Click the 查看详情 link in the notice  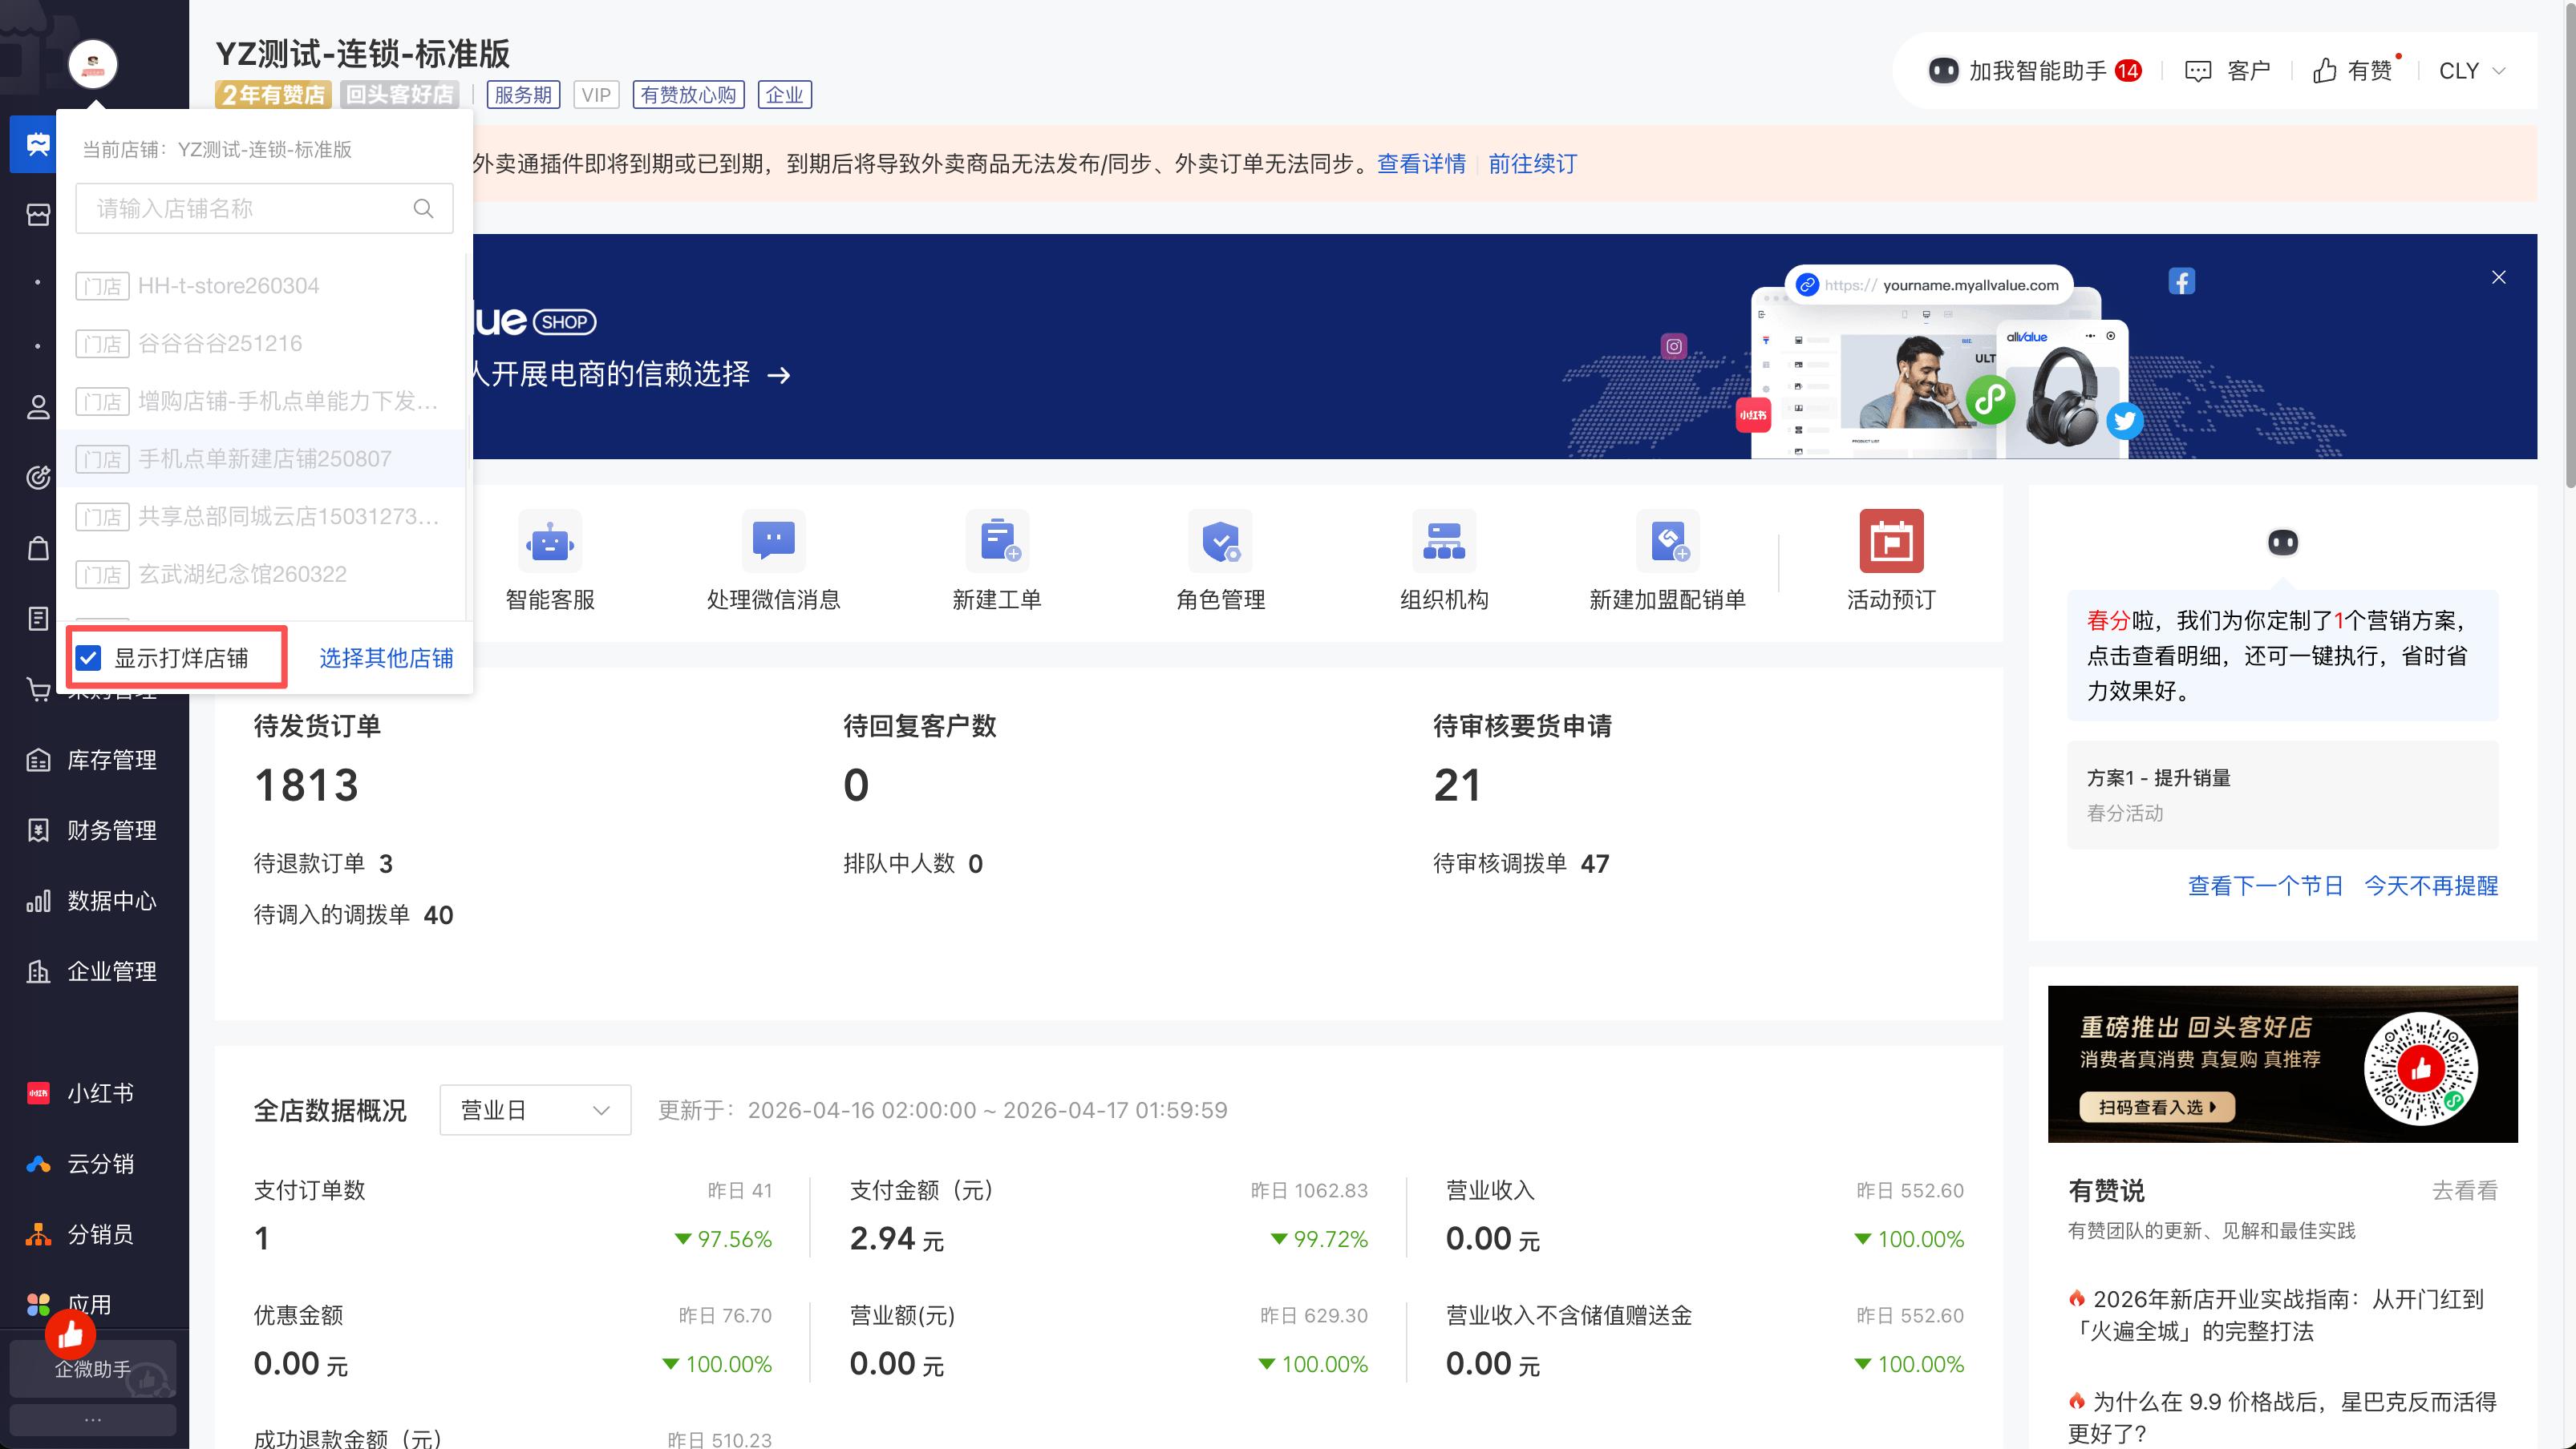click(1421, 163)
